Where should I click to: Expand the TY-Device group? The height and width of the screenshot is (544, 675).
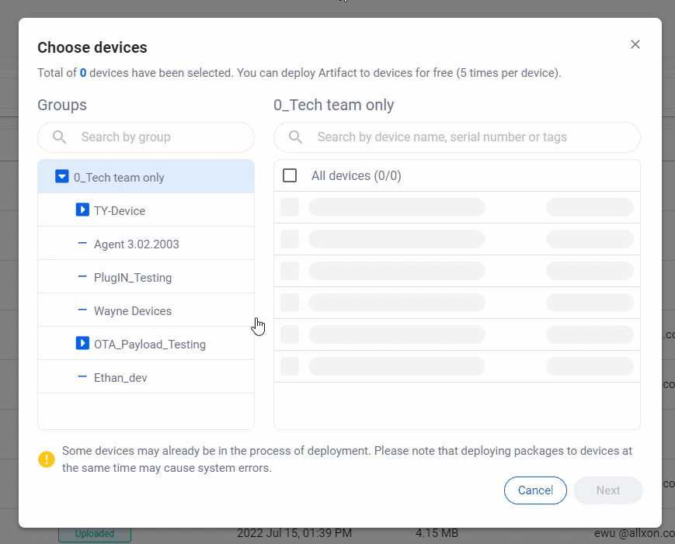click(82, 210)
